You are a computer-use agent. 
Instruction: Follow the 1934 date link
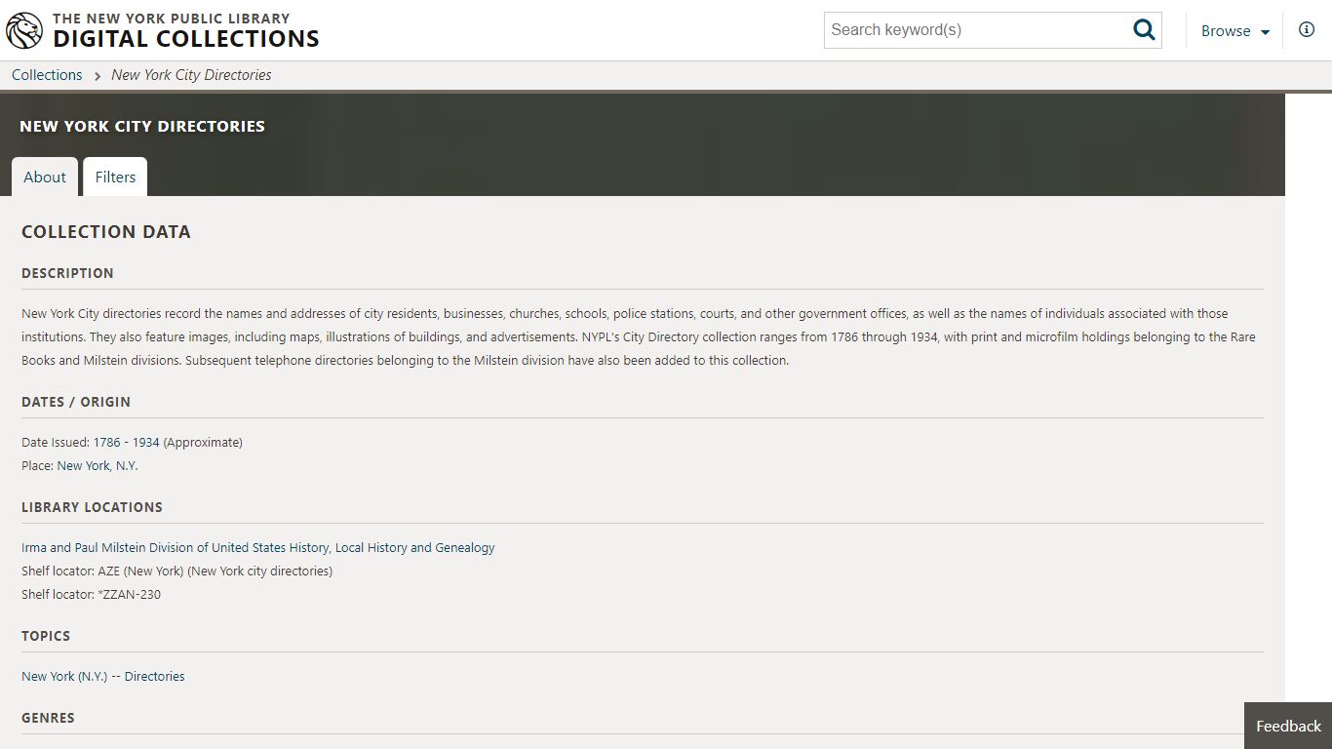click(146, 443)
